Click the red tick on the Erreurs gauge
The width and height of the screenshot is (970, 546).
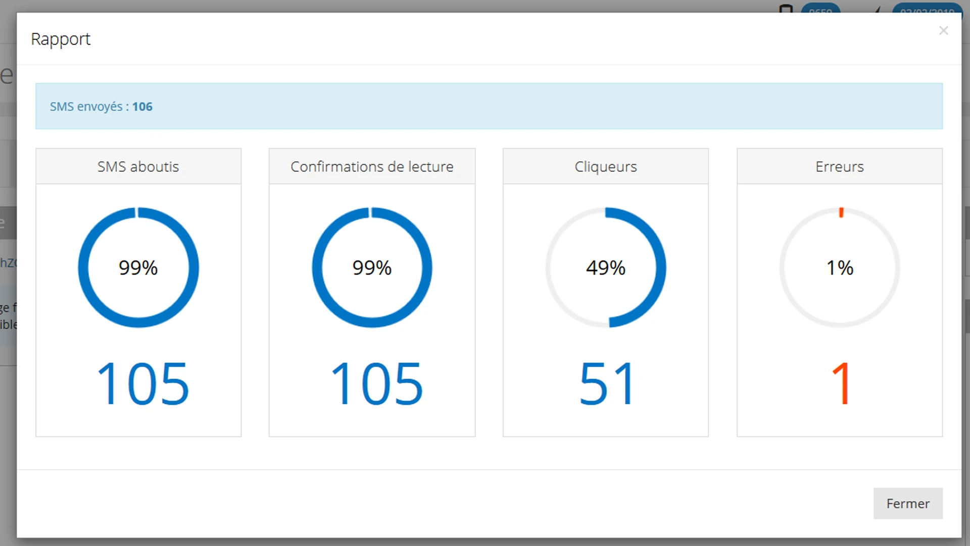point(841,213)
